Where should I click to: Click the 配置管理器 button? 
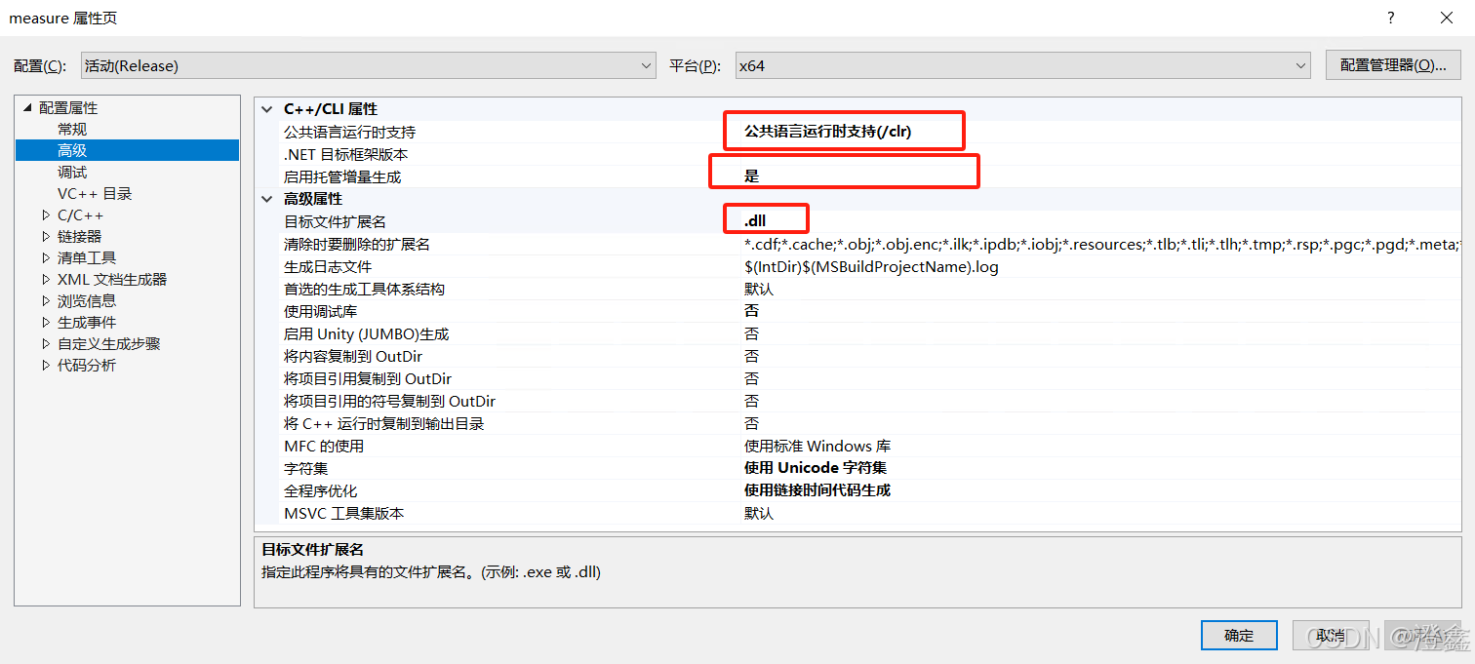[x=1392, y=65]
